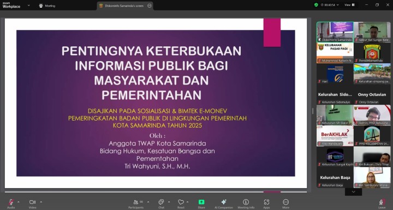The height and width of the screenshot is (210, 393).
Task: Select the Hari participant thumbnail
Action: 335,74
